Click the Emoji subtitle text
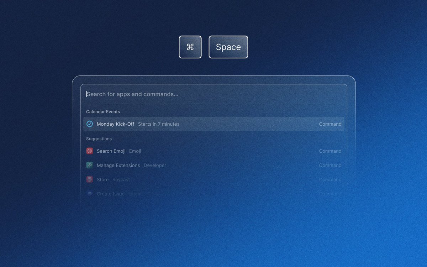The height and width of the screenshot is (267, 427). 135,151
